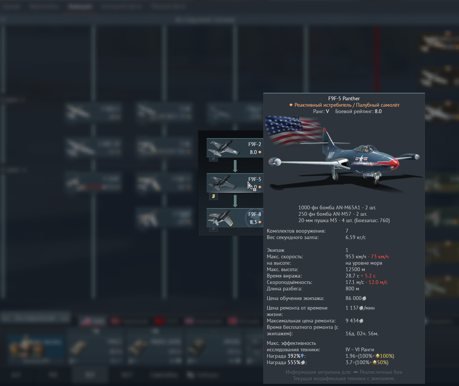Viewport: 459px width, 386px height.
Task: Click the silver lion icon after 1 137
Action: (361, 308)
